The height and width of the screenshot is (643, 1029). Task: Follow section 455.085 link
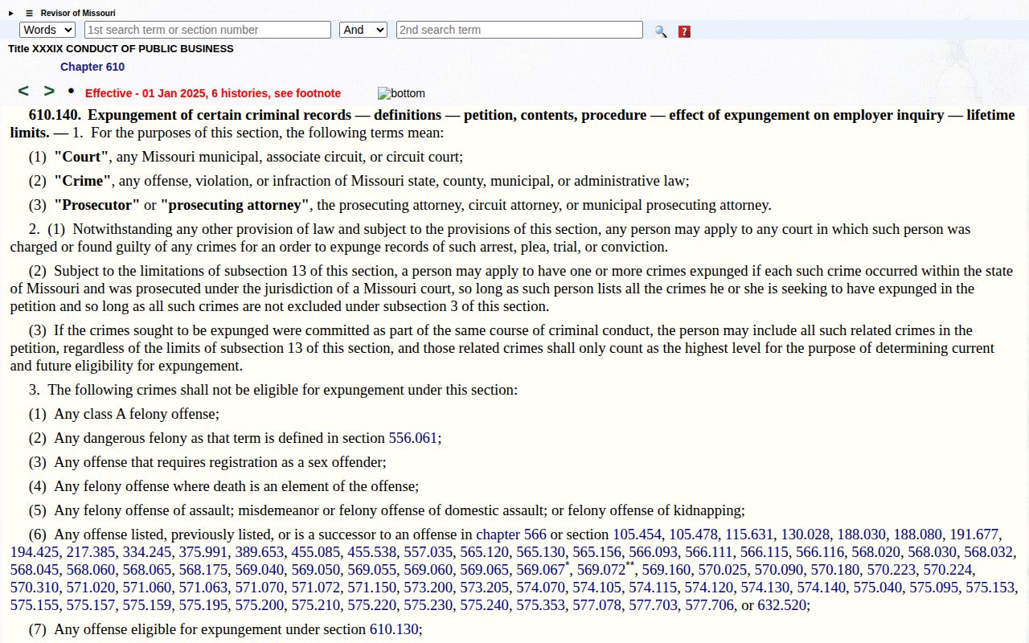coord(316,552)
